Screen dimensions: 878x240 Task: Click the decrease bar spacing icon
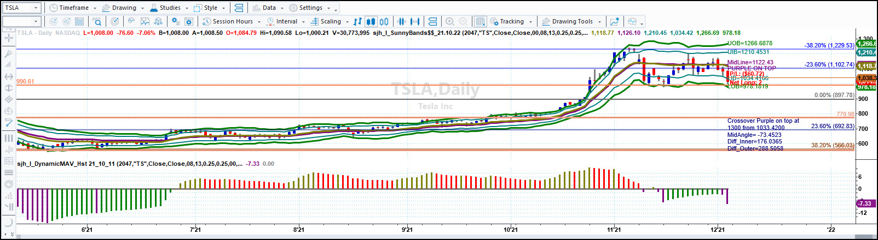402,21
